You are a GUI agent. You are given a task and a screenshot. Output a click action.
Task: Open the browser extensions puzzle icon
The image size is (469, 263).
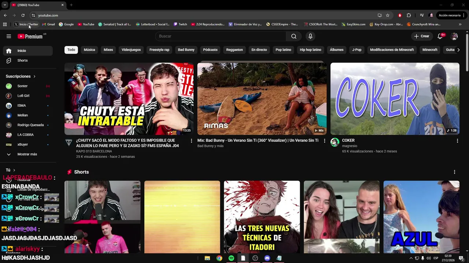pos(409,15)
